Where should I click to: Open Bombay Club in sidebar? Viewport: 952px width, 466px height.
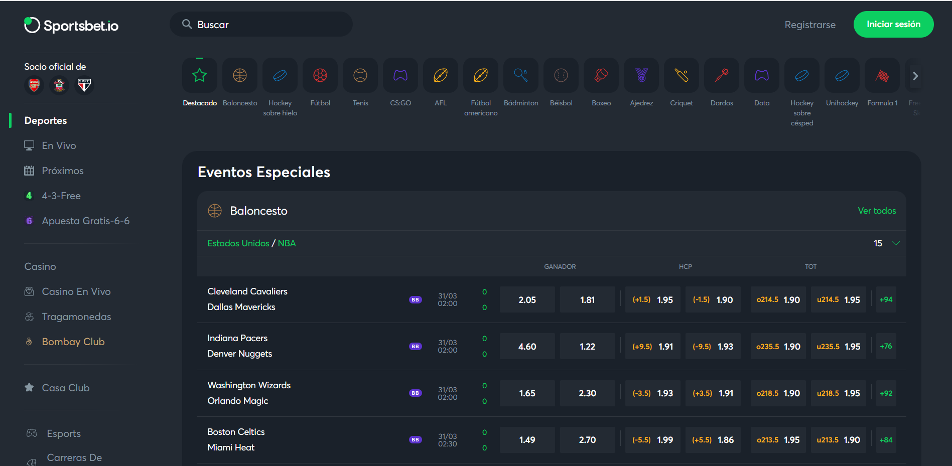(65, 342)
